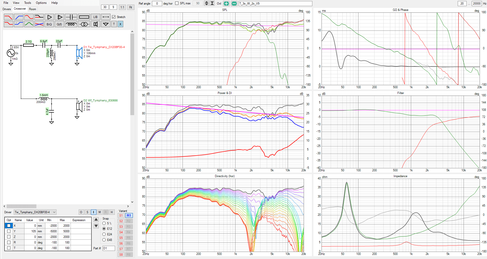Select the 1.5mH inductor in schematic

point(44,99)
